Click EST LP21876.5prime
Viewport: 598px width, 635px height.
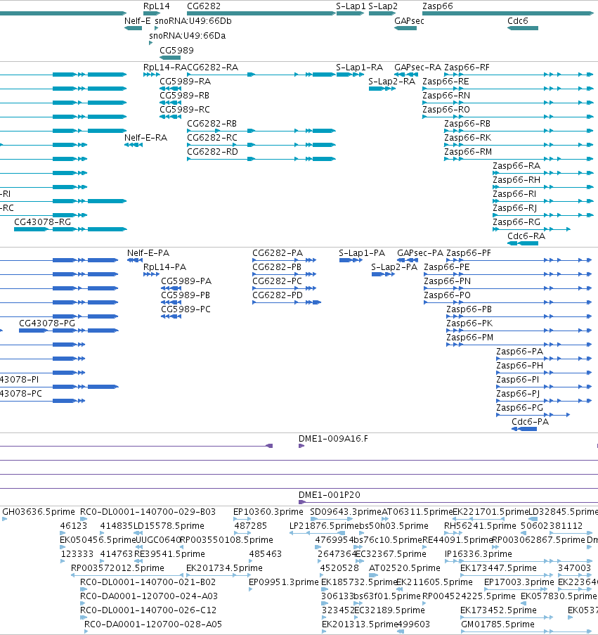(x=324, y=526)
